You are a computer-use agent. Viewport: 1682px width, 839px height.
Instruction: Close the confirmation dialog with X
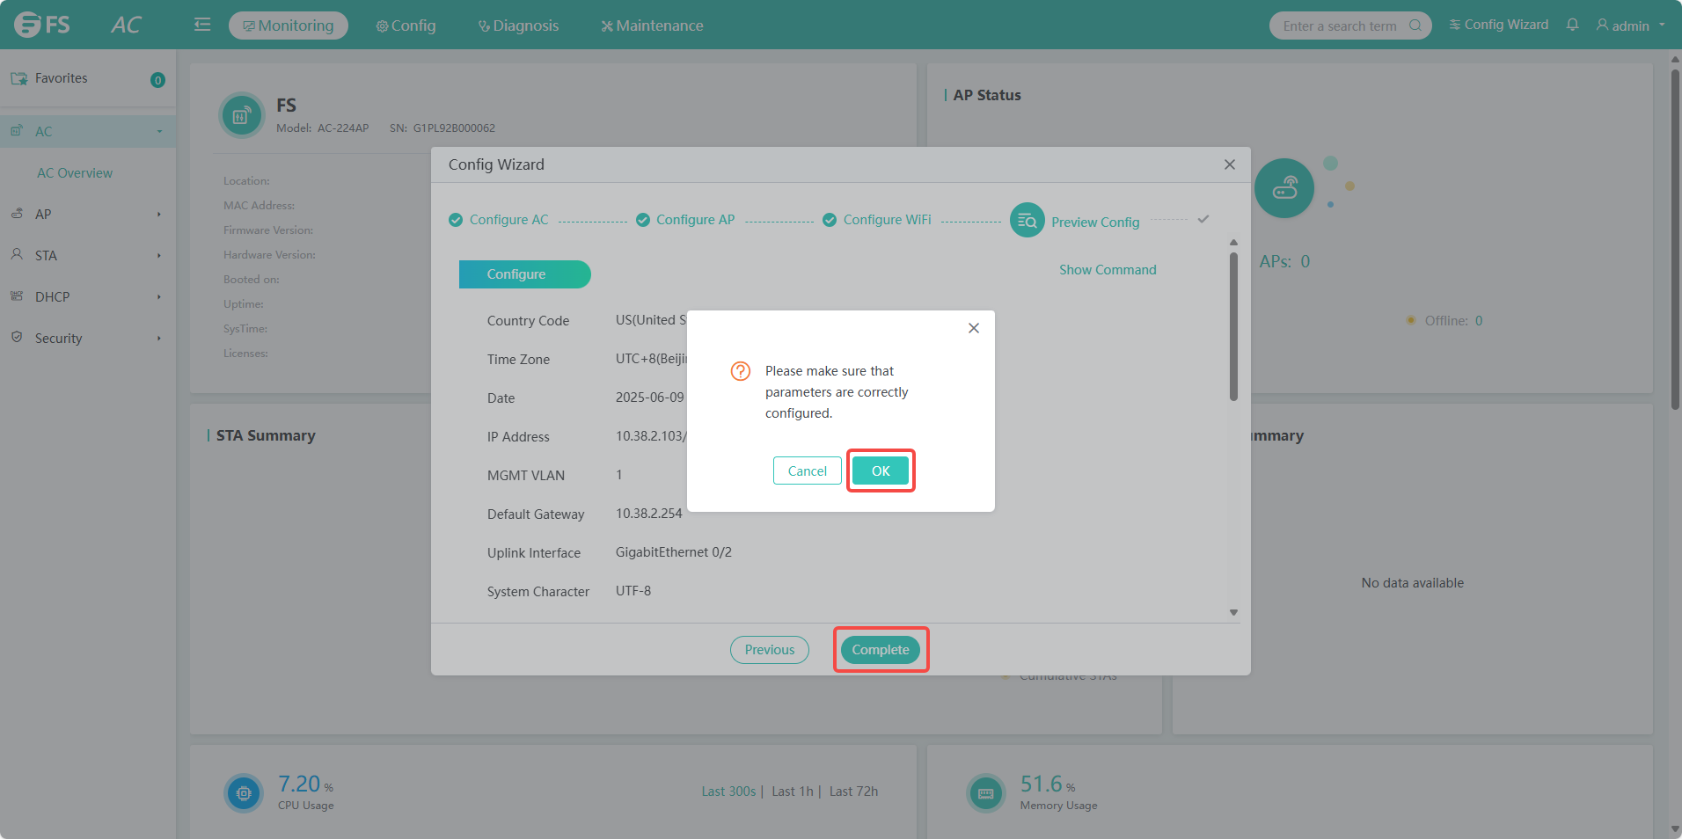click(x=973, y=328)
